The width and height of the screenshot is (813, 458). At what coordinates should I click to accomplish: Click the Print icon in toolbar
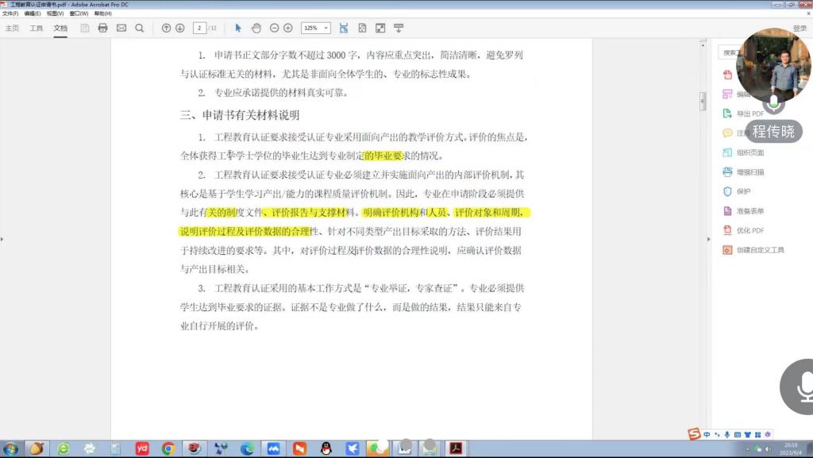click(x=102, y=28)
